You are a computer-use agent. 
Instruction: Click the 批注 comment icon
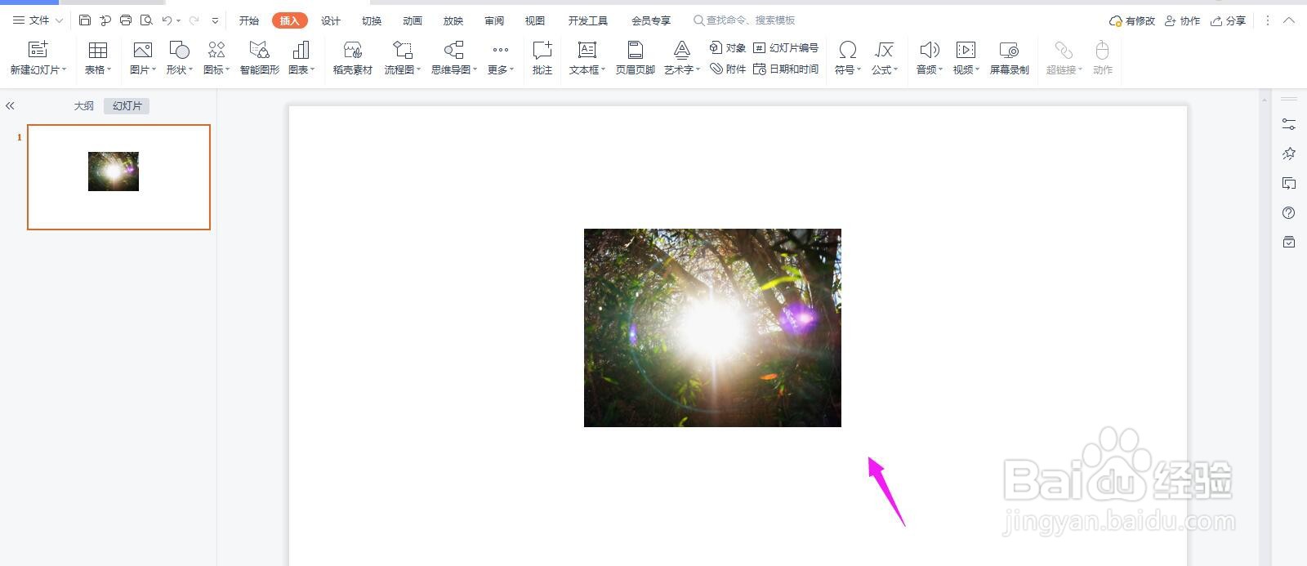[x=542, y=50]
